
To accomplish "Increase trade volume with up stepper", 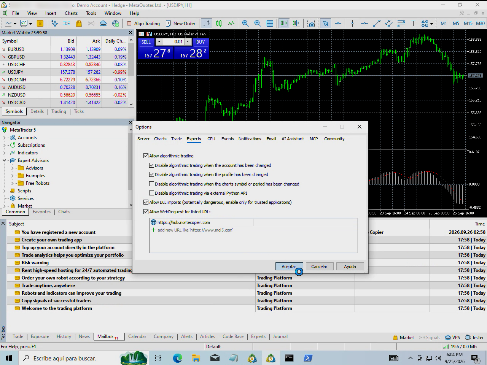I will pos(188,42).
